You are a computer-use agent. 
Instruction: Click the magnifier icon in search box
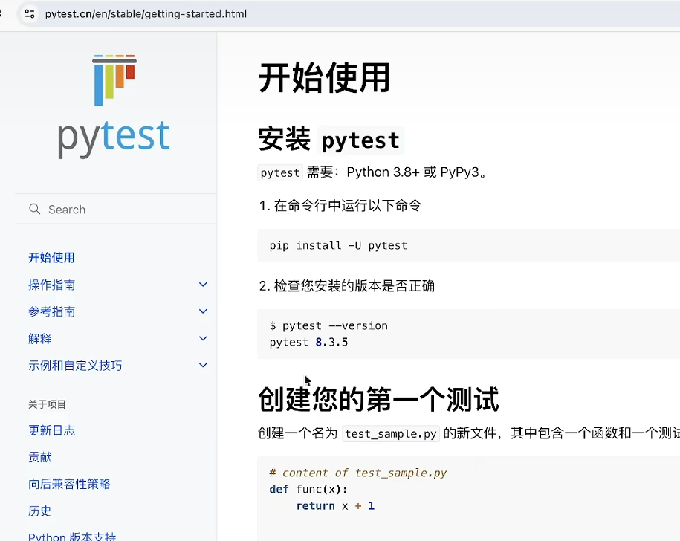click(x=35, y=210)
